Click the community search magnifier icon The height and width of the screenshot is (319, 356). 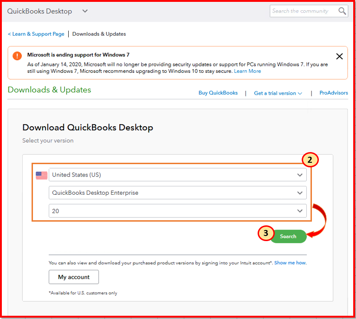342,11
